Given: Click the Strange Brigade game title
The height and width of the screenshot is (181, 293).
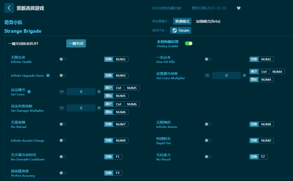Looking at the screenshot, I should tap(23, 31).
